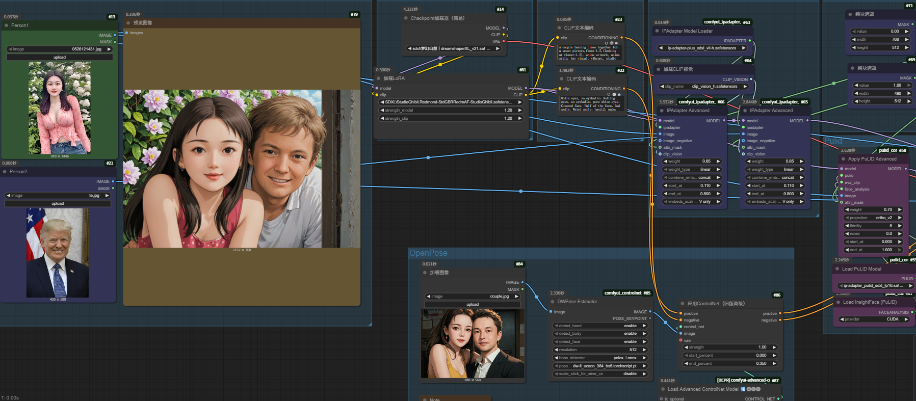Image resolution: width=916 pixels, height=401 pixels.
Task: Open projection dropdown showing ortho_v2
Action: [x=874, y=218]
